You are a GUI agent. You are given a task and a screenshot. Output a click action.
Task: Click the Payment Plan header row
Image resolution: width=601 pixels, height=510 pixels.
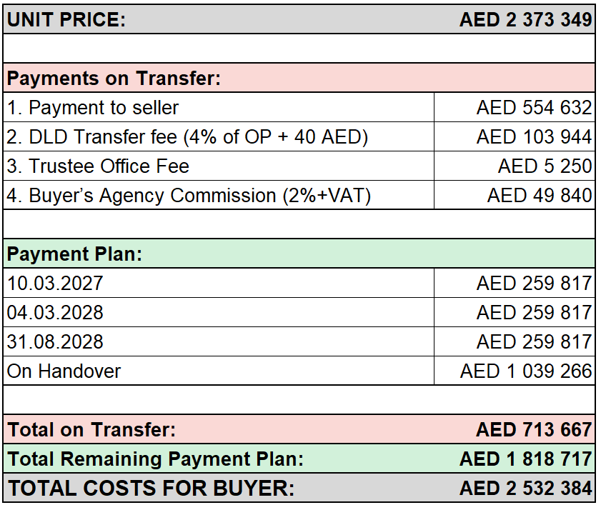click(299, 254)
